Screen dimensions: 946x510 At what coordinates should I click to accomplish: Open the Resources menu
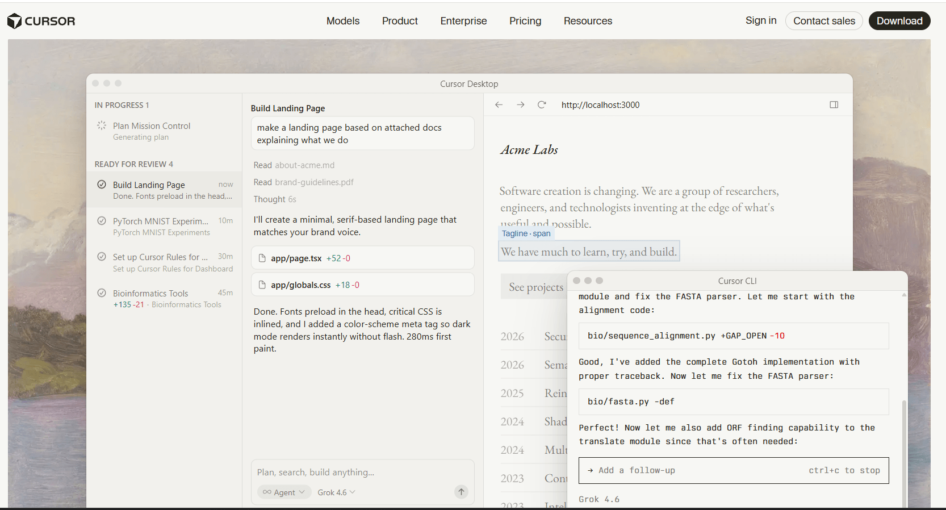pyautogui.click(x=588, y=21)
